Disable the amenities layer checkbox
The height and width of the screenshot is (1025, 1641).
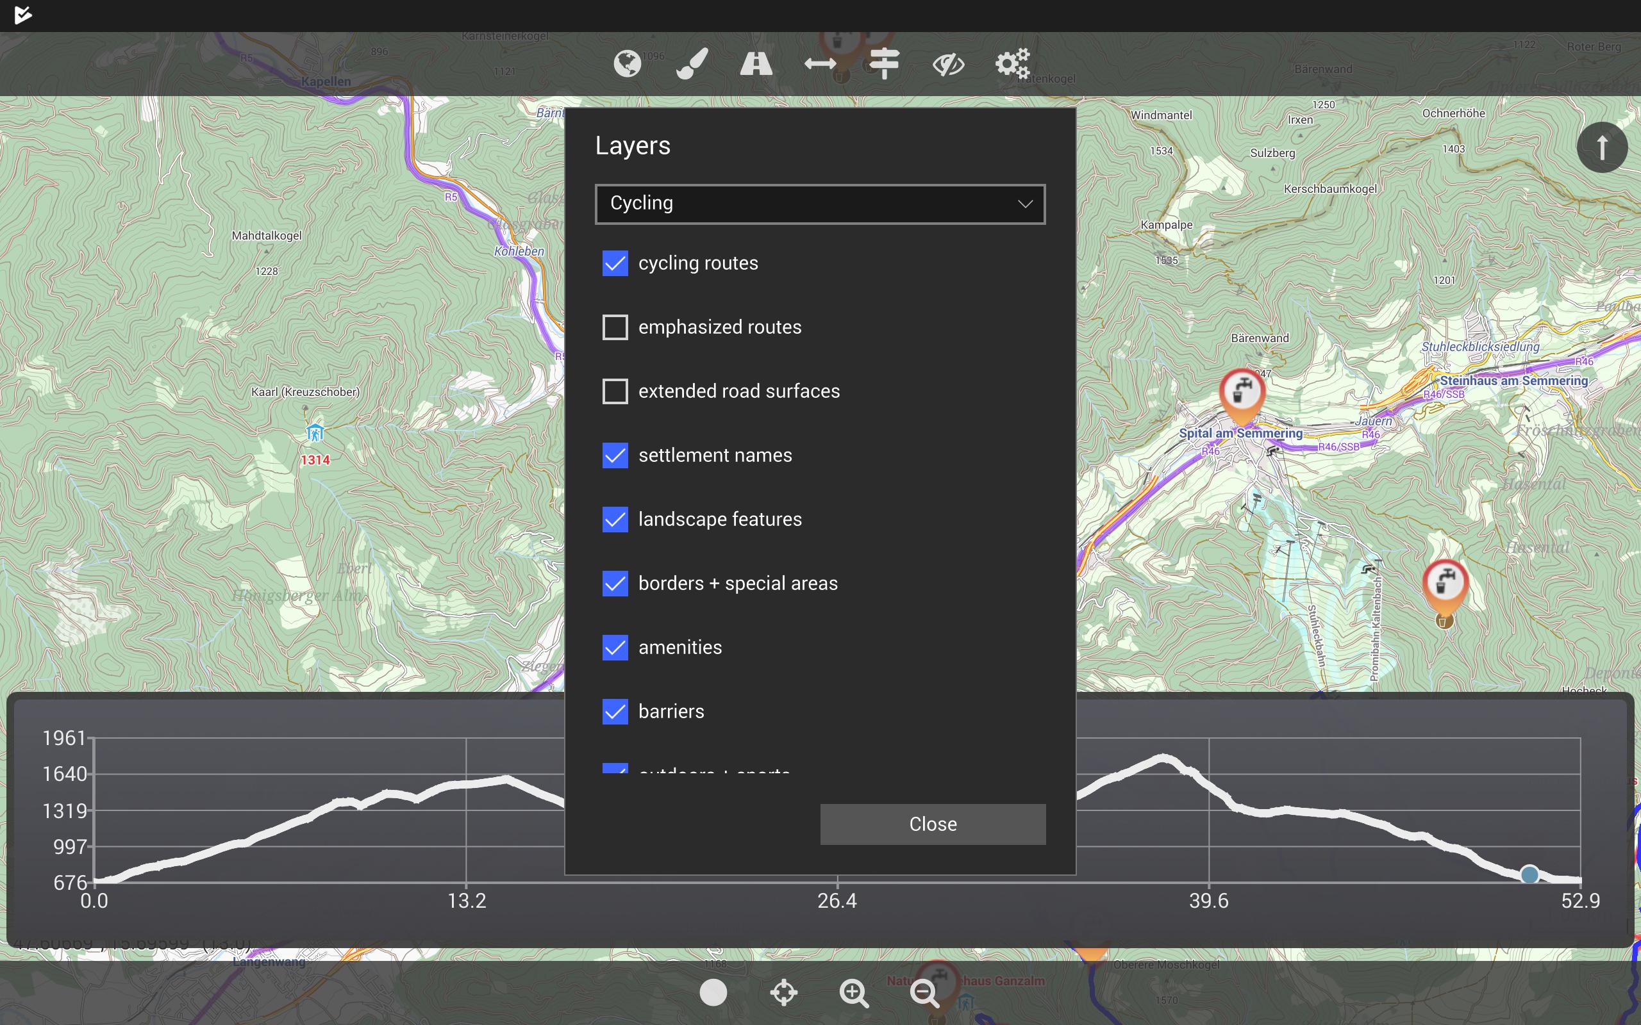tap(615, 648)
